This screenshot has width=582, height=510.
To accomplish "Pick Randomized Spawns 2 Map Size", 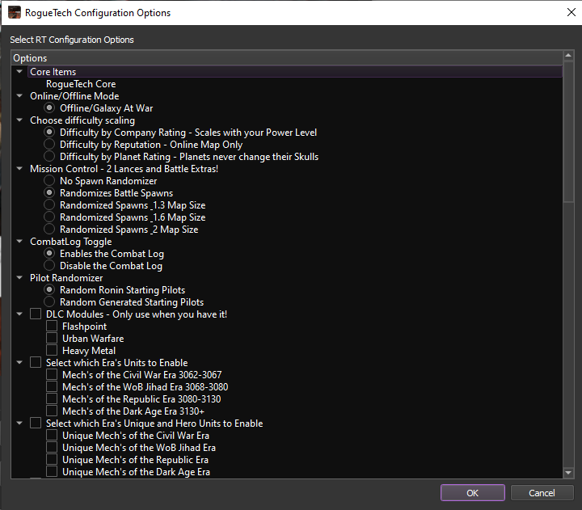I will pos(49,229).
